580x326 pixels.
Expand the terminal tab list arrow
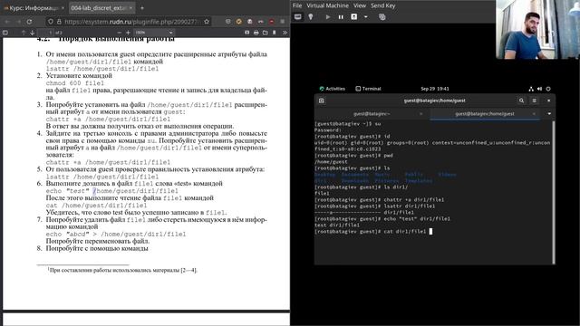549,114
